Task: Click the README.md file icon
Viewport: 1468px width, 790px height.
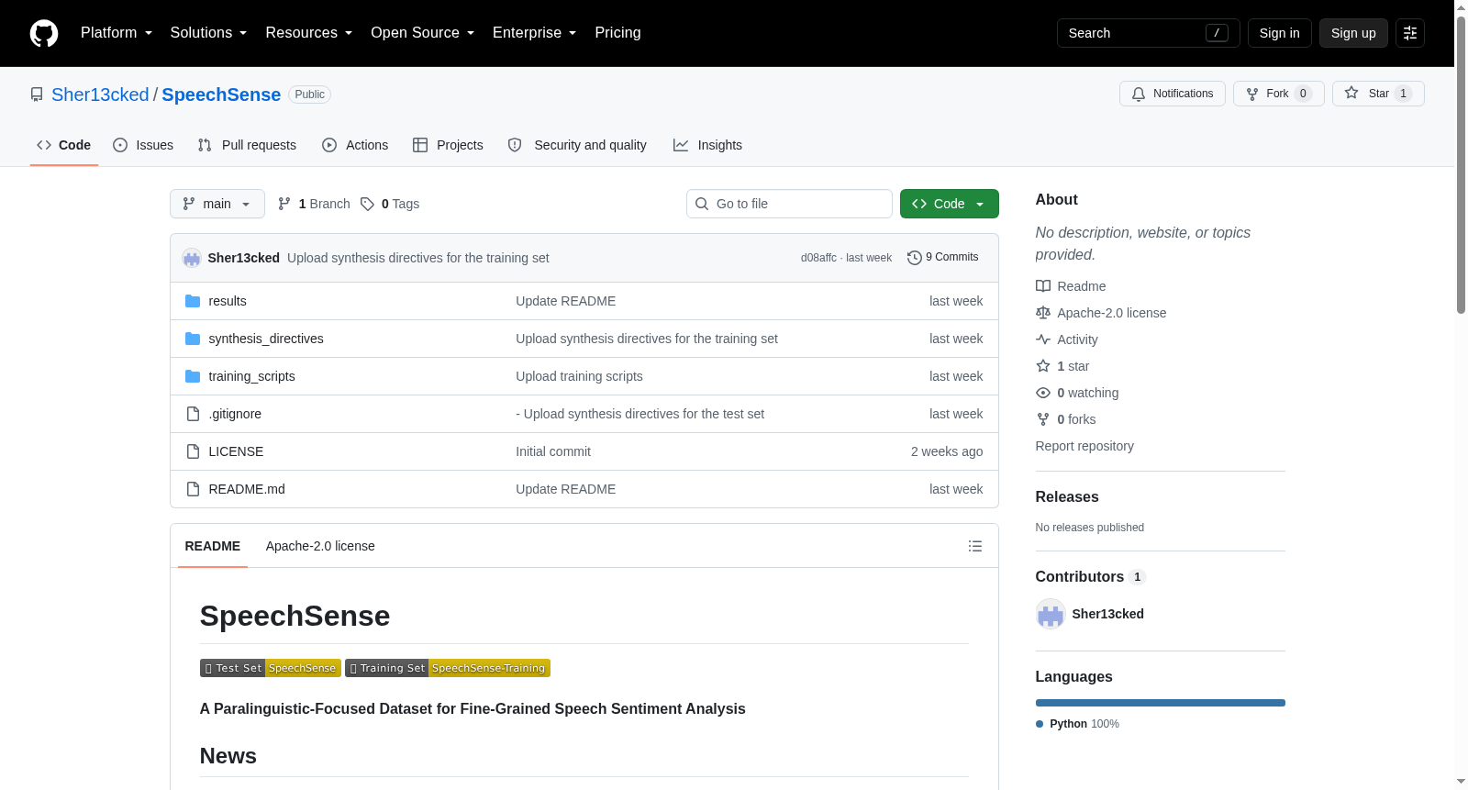Action: [x=193, y=489]
